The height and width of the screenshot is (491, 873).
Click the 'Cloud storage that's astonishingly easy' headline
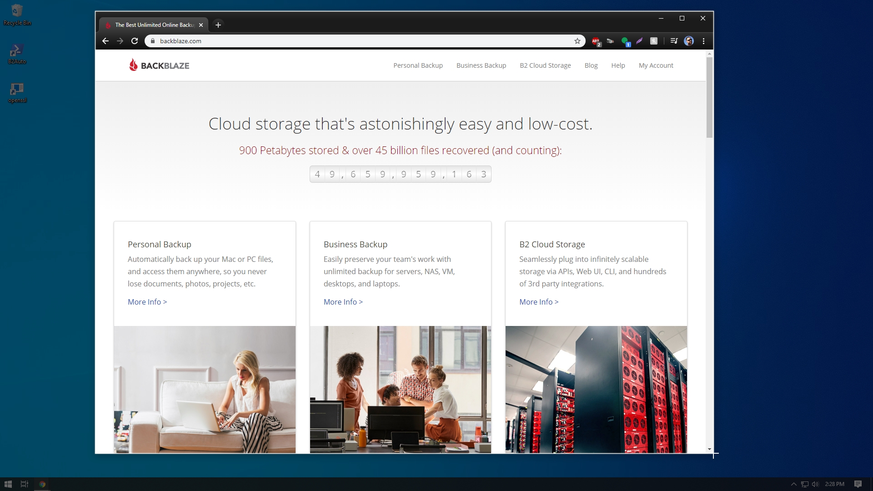click(401, 124)
